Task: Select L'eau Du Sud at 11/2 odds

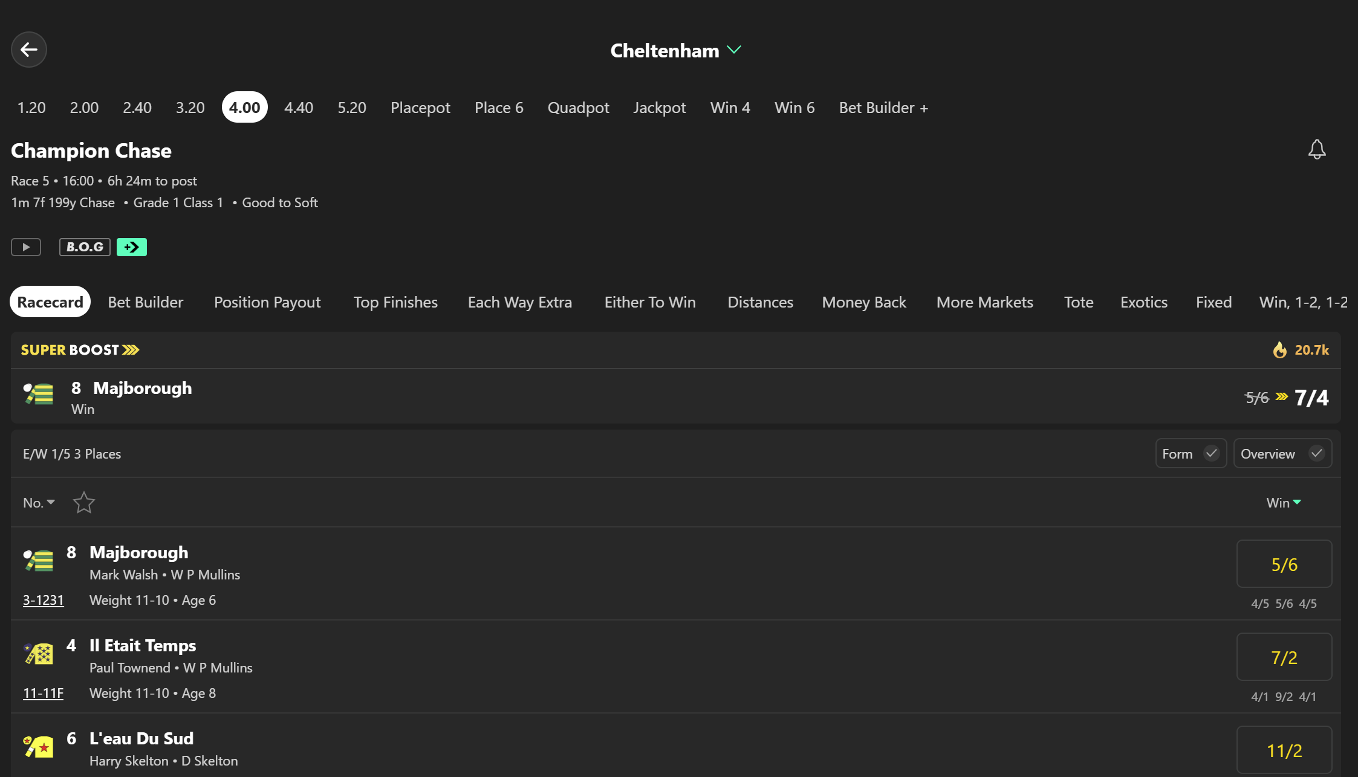Action: point(1284,750)
